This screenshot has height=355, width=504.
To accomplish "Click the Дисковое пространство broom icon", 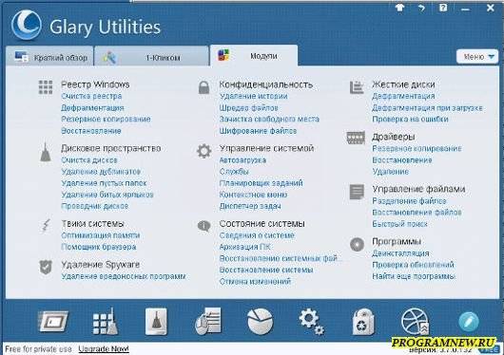I will [46, 152].
